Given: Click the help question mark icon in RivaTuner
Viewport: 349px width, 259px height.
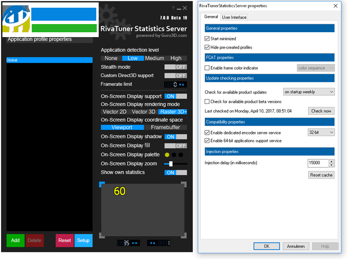Looking at the screenshot, I should pyautogui.click(x=173, y=8).
